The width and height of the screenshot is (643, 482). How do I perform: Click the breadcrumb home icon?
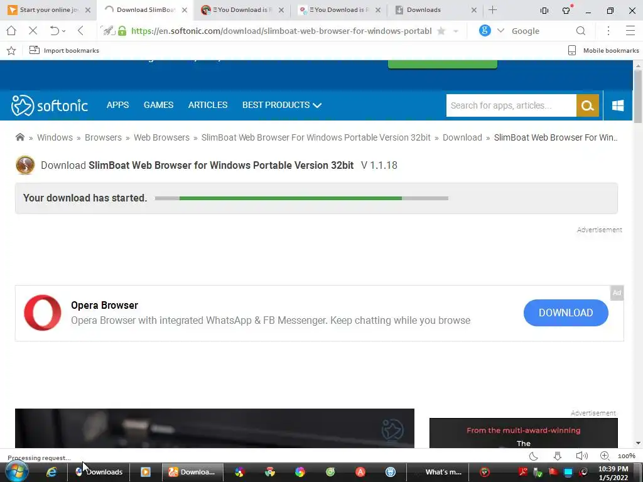(19, 137)
